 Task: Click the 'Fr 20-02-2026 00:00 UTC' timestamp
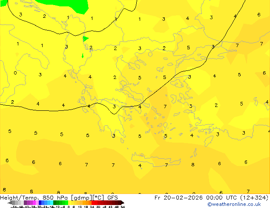[196, 198]
